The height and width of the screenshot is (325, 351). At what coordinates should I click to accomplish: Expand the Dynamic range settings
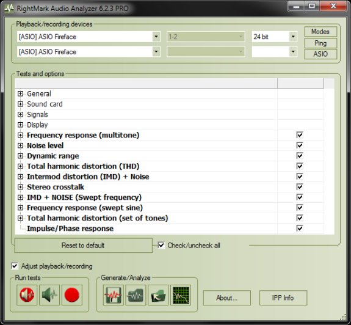click(x=20, y=156)
